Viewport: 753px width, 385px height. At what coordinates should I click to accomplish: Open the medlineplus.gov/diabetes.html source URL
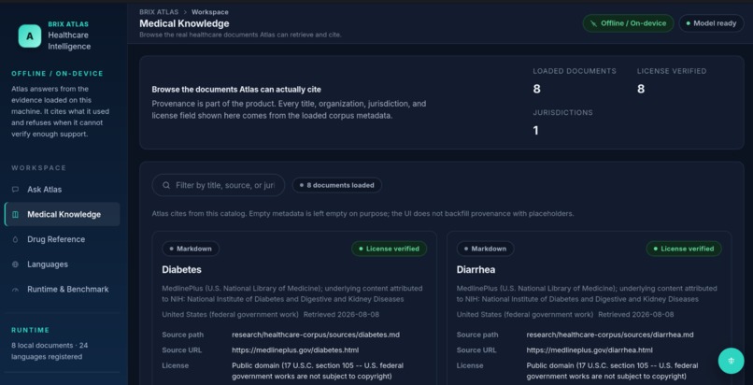[x=295, y=349]
